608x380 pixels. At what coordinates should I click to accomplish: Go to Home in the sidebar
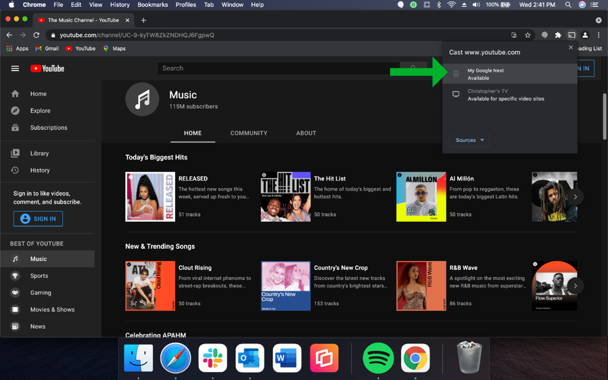click(47, 94)
